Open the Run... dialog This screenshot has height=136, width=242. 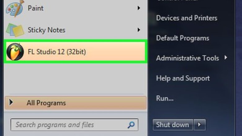165,98
